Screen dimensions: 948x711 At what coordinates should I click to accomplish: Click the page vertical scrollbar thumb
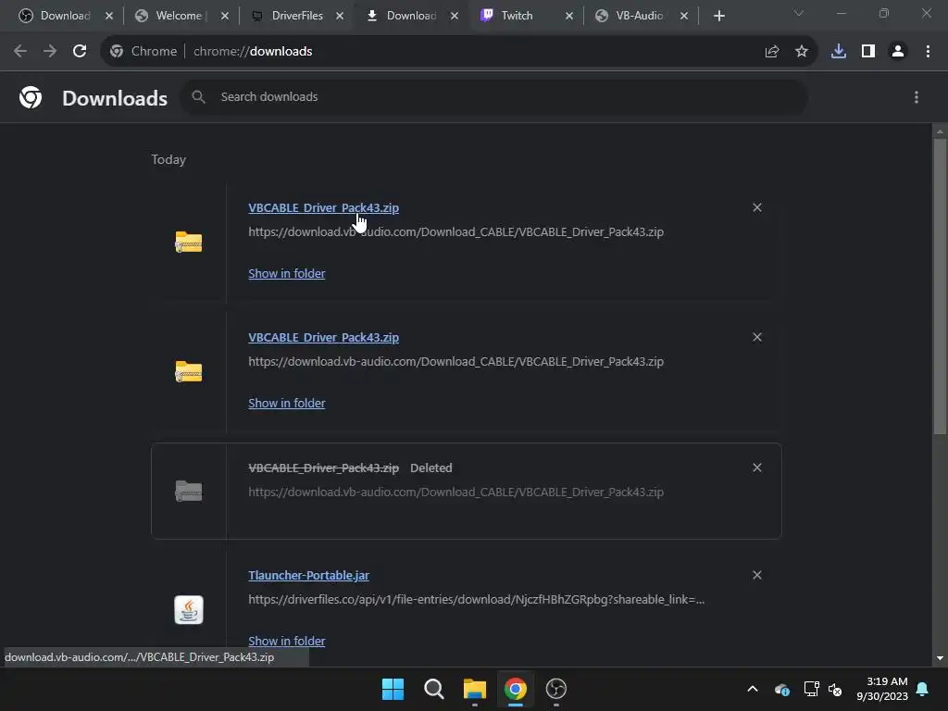click(x=940, y=286)
